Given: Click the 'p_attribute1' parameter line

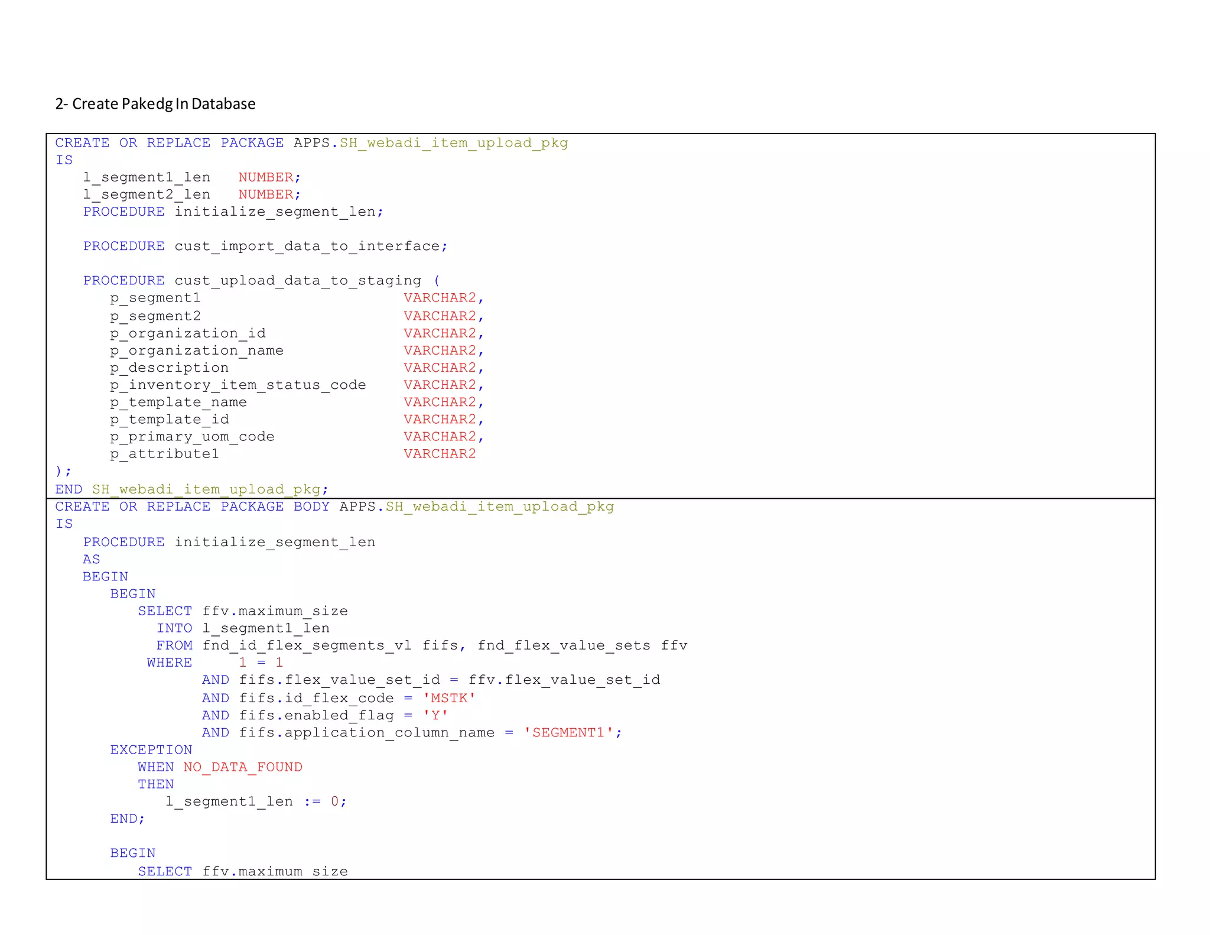Looking at the screenshot, I should [292, 453].
